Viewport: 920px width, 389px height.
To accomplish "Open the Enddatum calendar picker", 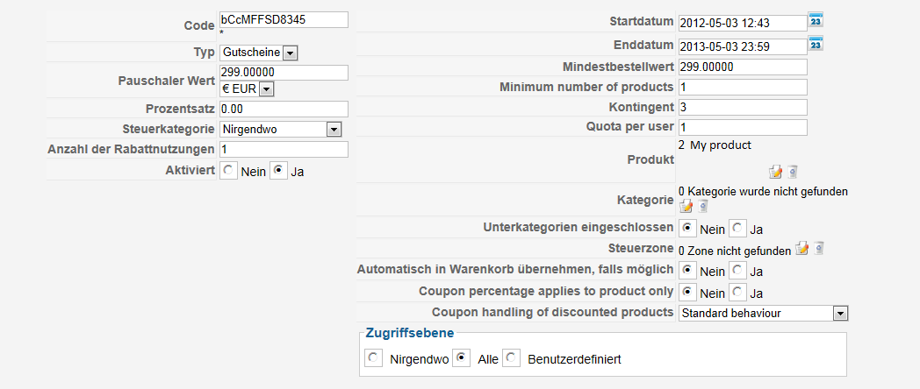I will coord(816,43).
